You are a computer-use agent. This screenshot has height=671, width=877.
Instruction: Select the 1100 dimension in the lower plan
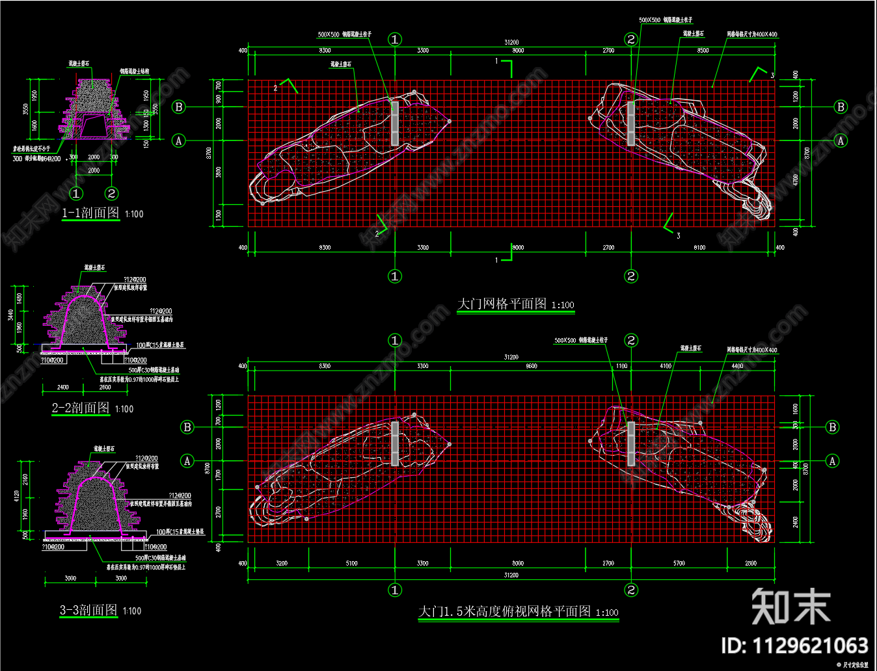pyautogui.click(x=622, y=366)
